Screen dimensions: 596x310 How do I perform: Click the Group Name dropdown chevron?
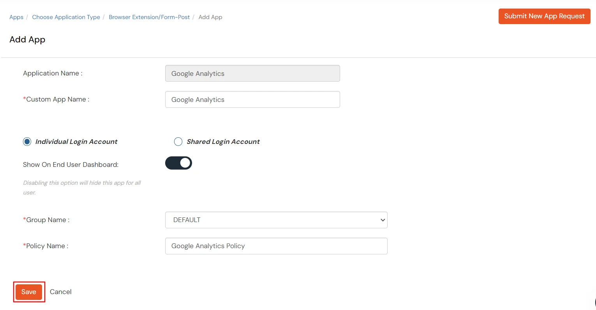click(x=382, y=220)
